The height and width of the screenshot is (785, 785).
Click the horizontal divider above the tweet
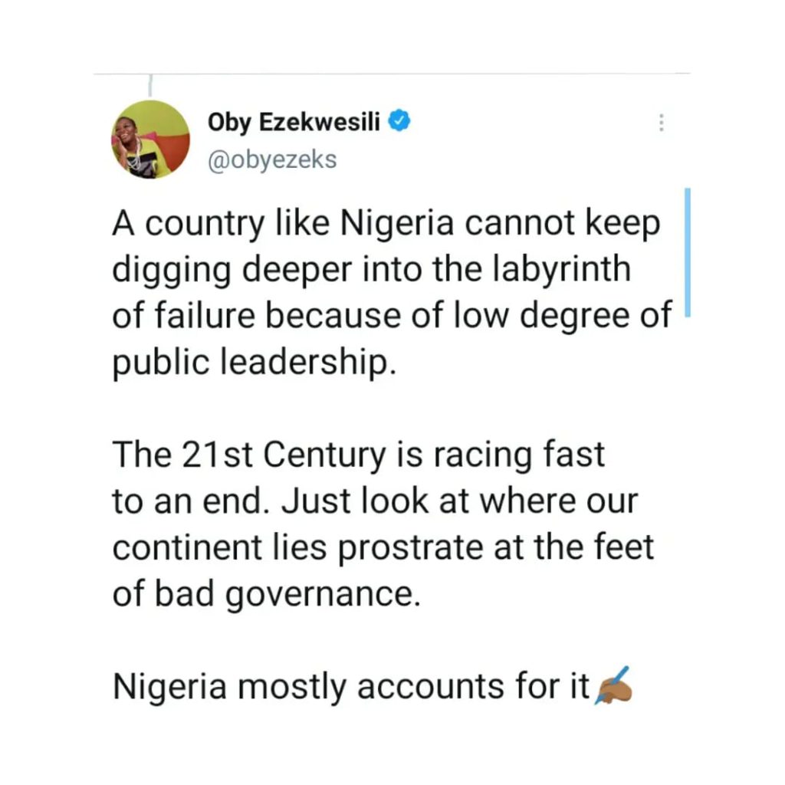pyautogui.click(x=391, y=74)
